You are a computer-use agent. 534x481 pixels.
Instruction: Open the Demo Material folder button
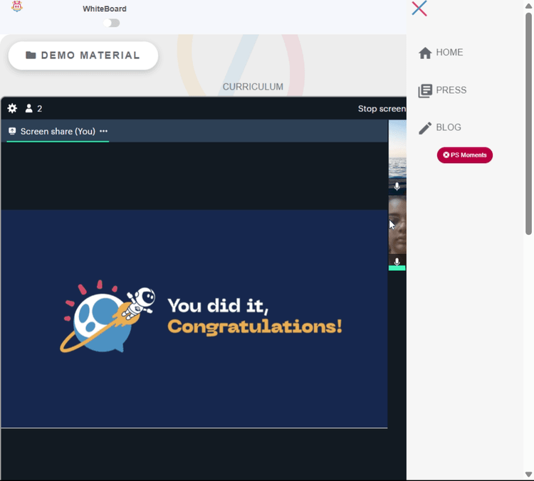point(83,55)
